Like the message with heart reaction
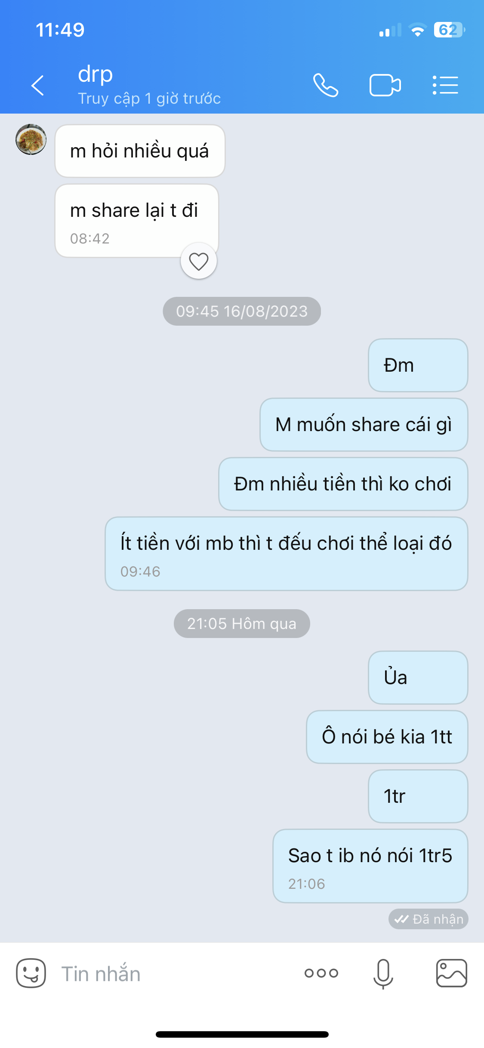484x1048 pixels. click(199, 261)
